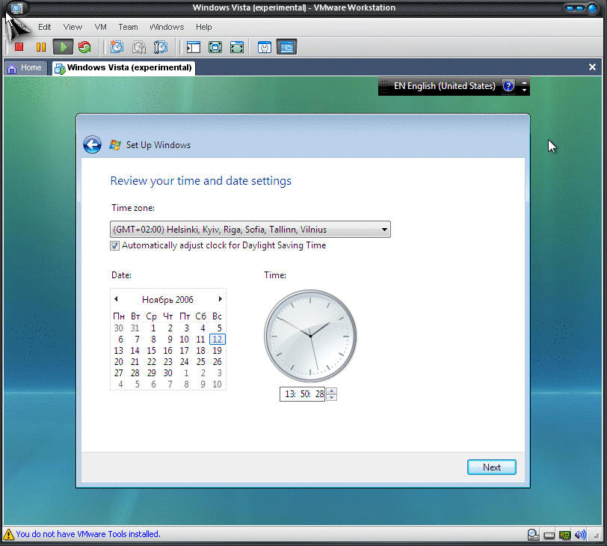Enter full screen mode from the toolbar
Image resolution: width=607 pixels, height=546 pixels.
pos(236,47)
